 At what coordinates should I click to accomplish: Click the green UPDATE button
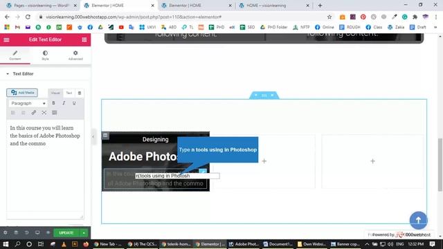click(x=66, y=232)
